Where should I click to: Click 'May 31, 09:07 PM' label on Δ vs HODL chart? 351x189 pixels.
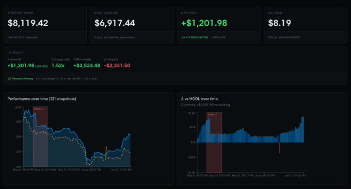click(x=243, y=176)
